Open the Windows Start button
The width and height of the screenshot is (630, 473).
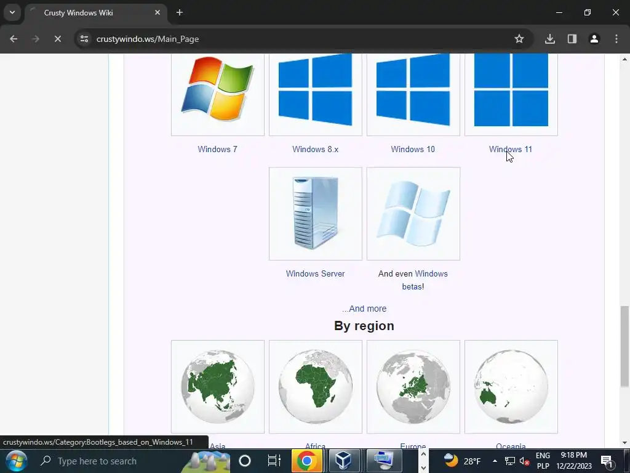pos(16,461)
